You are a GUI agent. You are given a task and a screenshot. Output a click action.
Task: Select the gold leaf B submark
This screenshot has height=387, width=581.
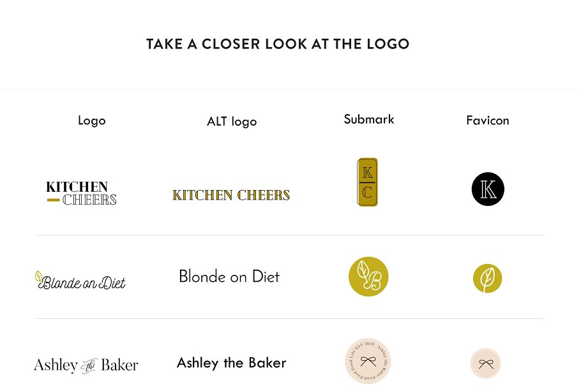[x=368, y=277]
